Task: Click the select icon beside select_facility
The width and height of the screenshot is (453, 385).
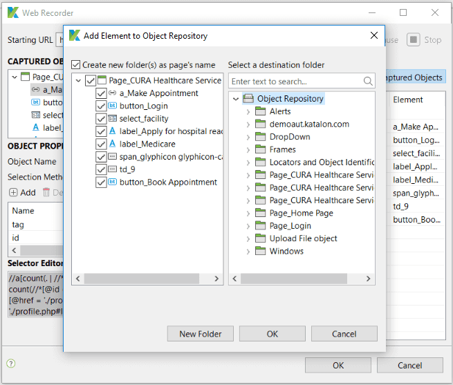Action: pos(112,118)
